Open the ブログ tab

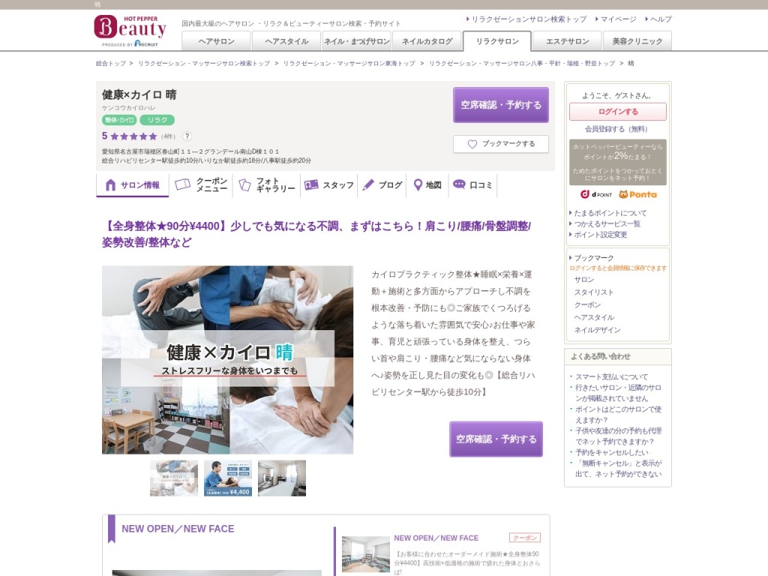(382, 185)
